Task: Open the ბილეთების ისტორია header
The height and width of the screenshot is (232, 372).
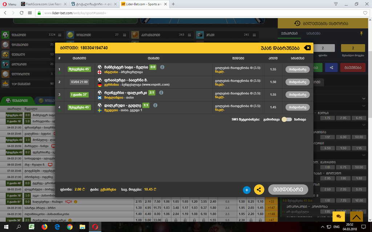Action: point(323,24)
